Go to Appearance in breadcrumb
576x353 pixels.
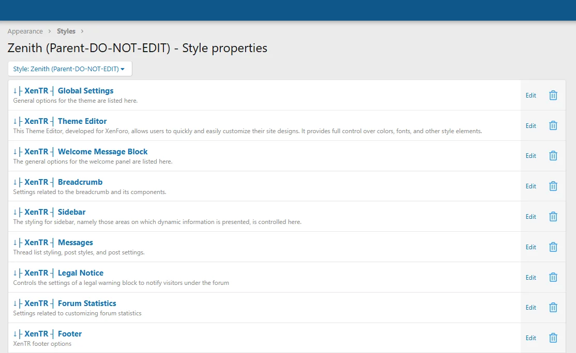[x=25, y=31]
